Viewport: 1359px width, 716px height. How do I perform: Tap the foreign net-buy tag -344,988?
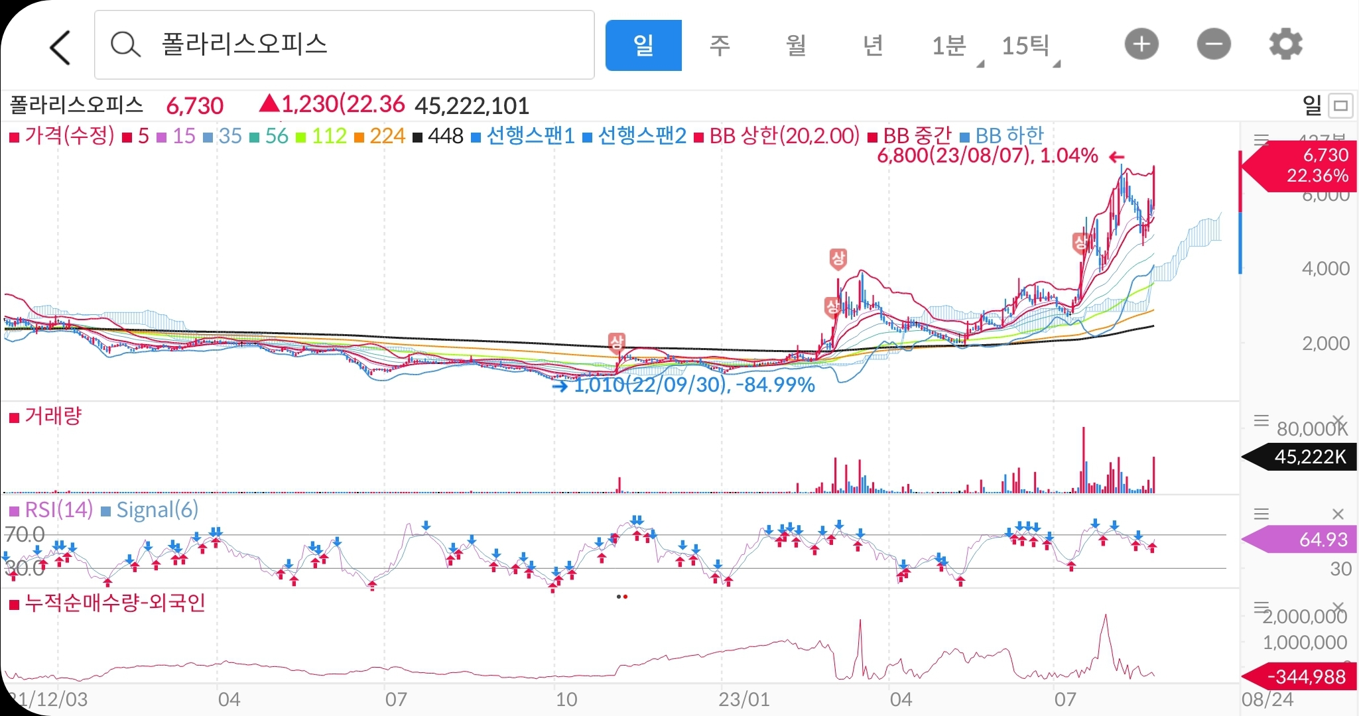pos(1299,677)
